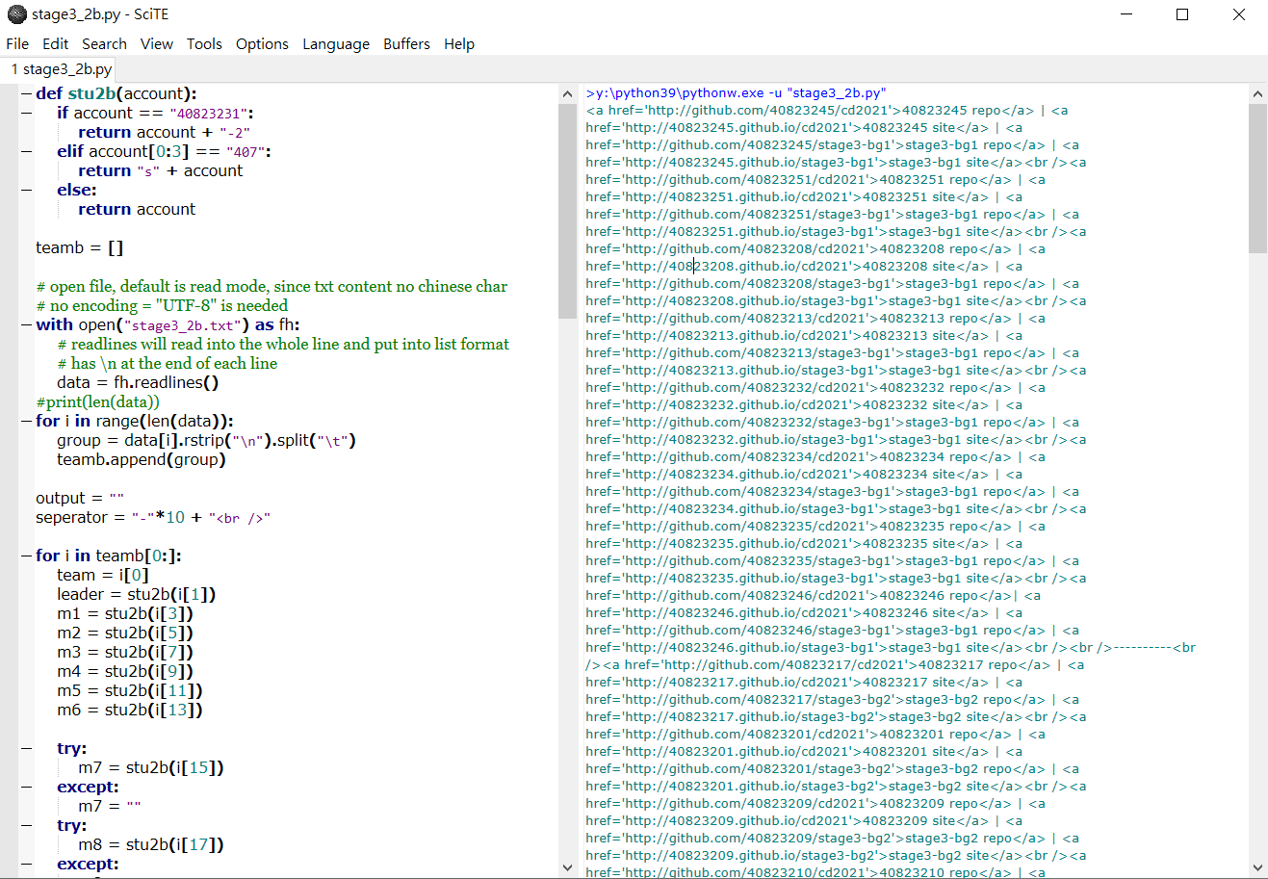Image resolution: width=1268 pixels, height=879 pixels.
Task: Click the '# no encoding = "UTF-8" is needed' comment
Action: pyautogui.click(x=162, y=305)
